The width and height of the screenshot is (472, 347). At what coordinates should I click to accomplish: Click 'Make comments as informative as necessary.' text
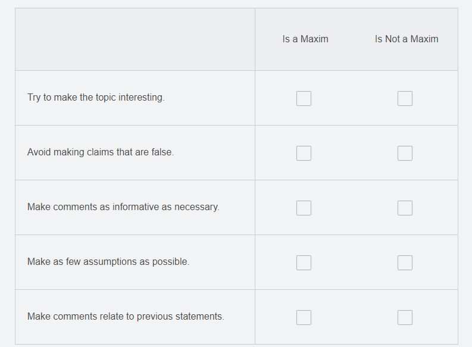(123, 207)
